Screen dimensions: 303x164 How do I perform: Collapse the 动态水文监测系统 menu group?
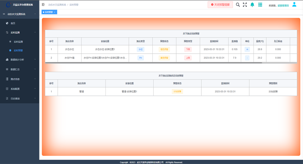pos(19,14)
